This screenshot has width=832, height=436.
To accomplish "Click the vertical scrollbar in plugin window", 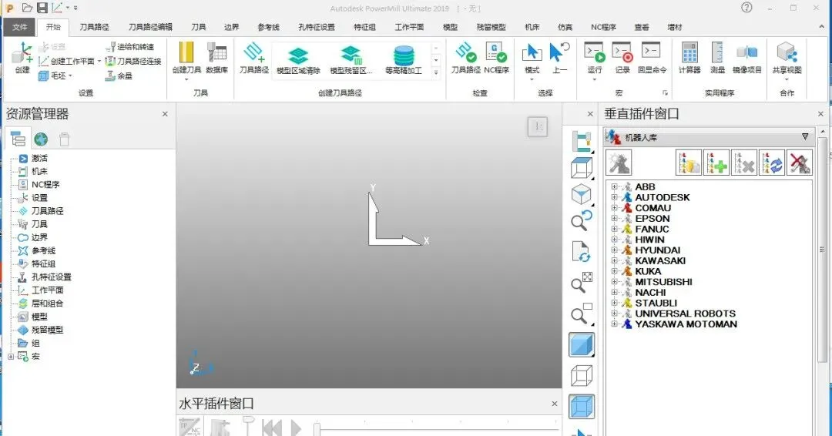I will pos(823,250).
